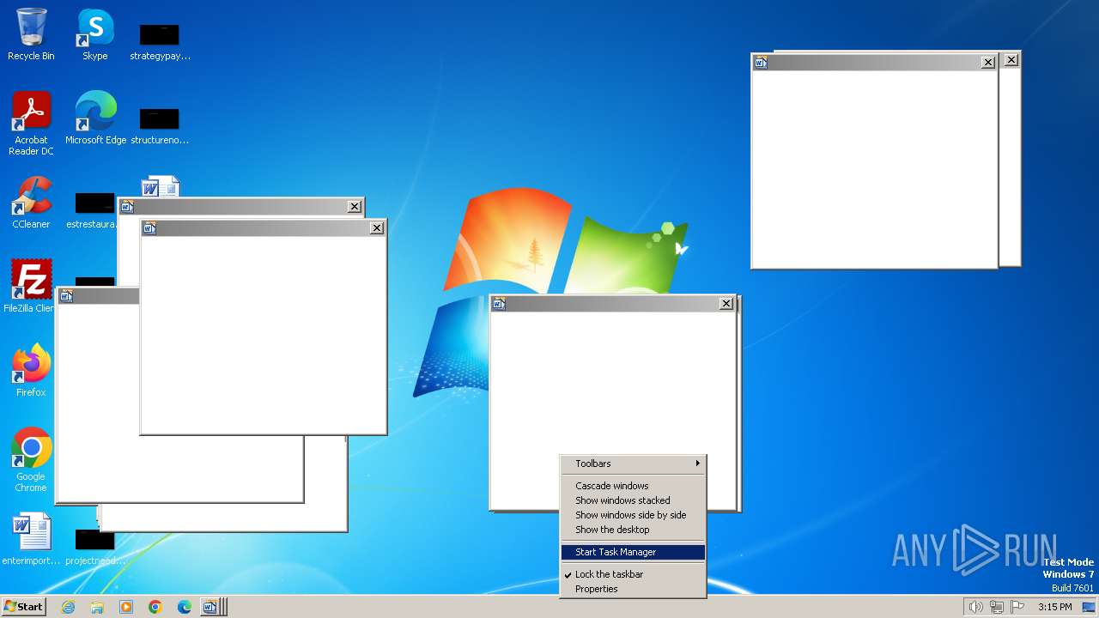Launch Google Chrome desktop shortcut
Screen dimensions: 1099x618
pos(31,460)
